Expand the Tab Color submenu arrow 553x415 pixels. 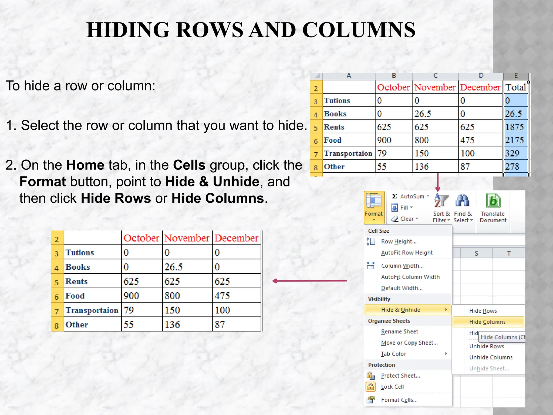[x=446, y=354]
